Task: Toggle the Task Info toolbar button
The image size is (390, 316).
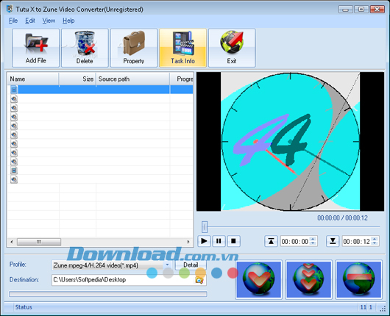Action: [182, 48]
